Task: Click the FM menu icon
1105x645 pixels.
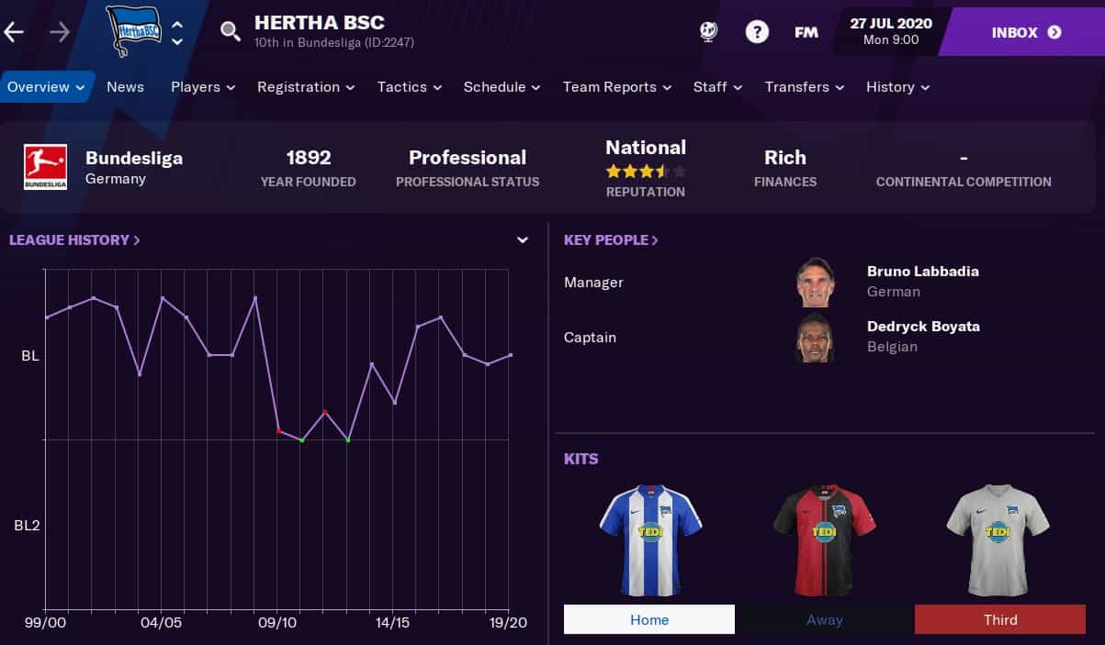Action: [x=806, y=33]
